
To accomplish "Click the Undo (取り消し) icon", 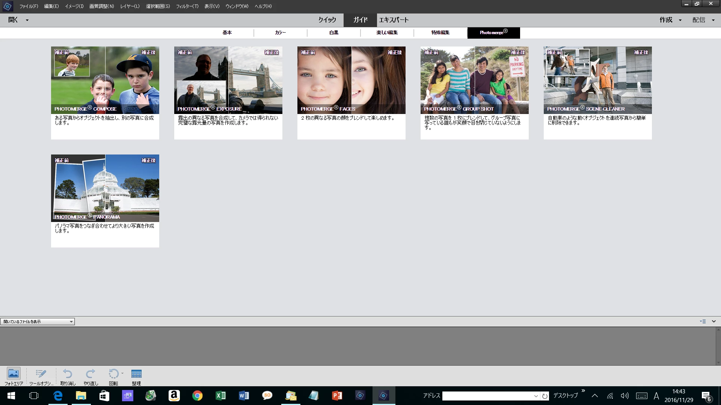I will click(68, 374).
